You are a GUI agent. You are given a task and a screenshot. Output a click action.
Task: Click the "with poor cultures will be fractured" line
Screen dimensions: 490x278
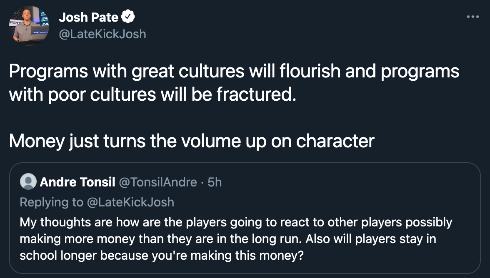[152, 95]
